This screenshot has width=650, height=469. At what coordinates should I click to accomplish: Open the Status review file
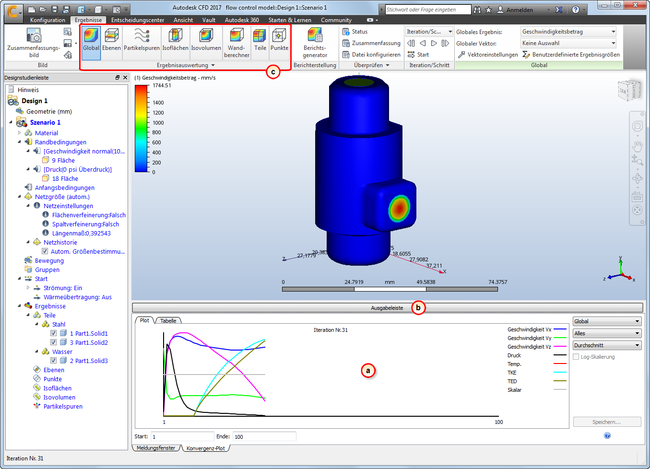coord(355,32)
